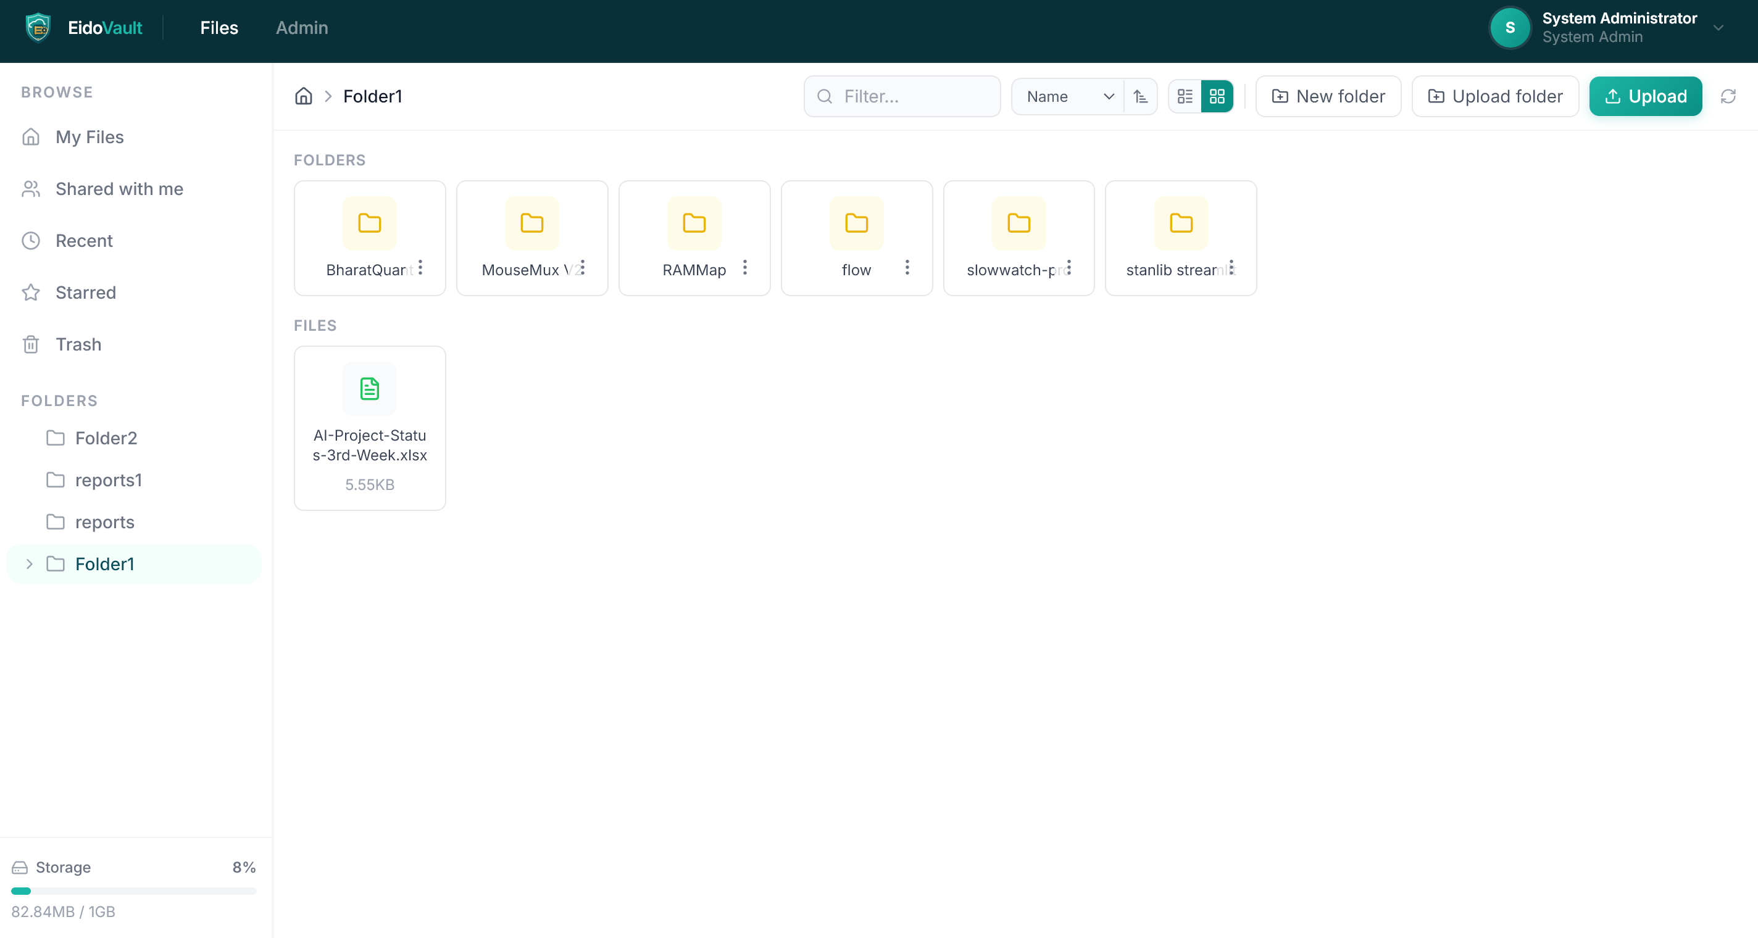
Task: Open the Trash
Action: coord(136,344)
